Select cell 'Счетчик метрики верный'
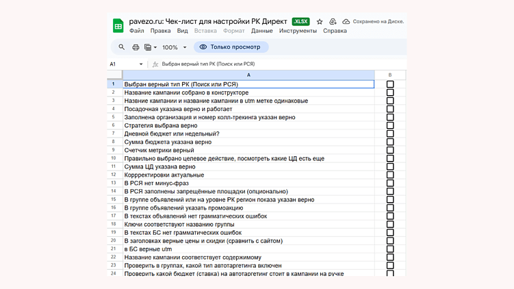The image size is (514, 289). tap(159, 150)
